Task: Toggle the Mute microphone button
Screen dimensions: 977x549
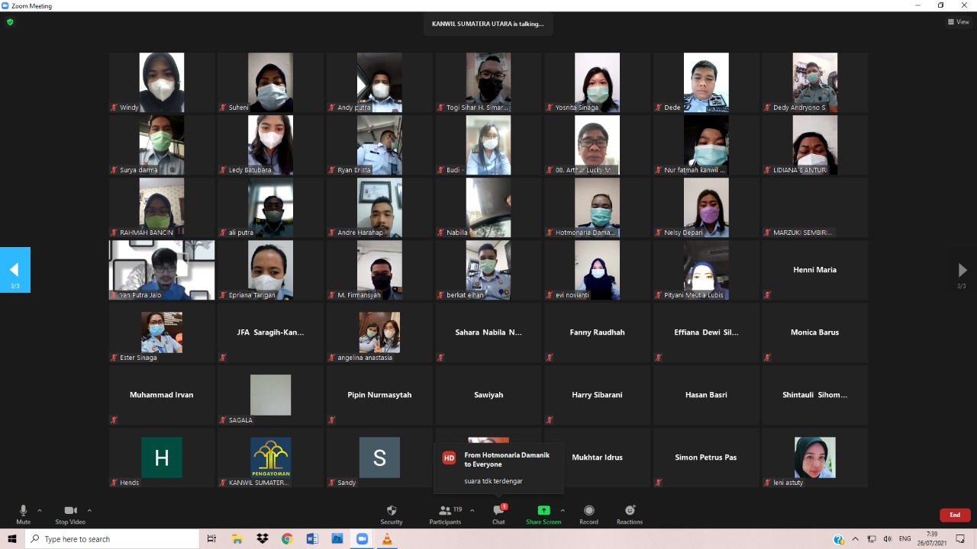Action: [23, 511]
